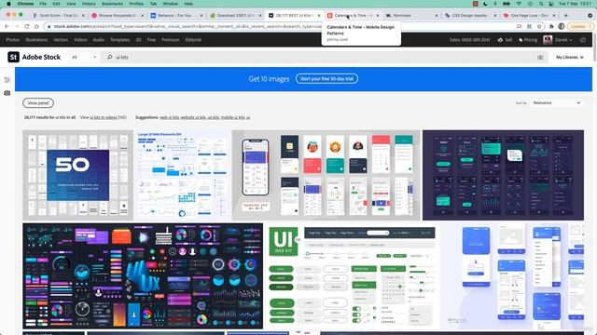Open the dark purple mobile screens thumbnail
The height and width of the screenshot is (335, 597).
tap(503, 175)
